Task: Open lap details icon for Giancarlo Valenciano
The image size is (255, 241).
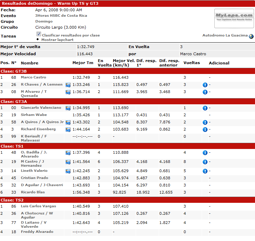Action: point(68,108)
